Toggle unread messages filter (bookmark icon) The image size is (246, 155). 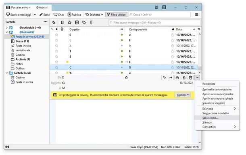pyautogui.click(x=62, y=23)
